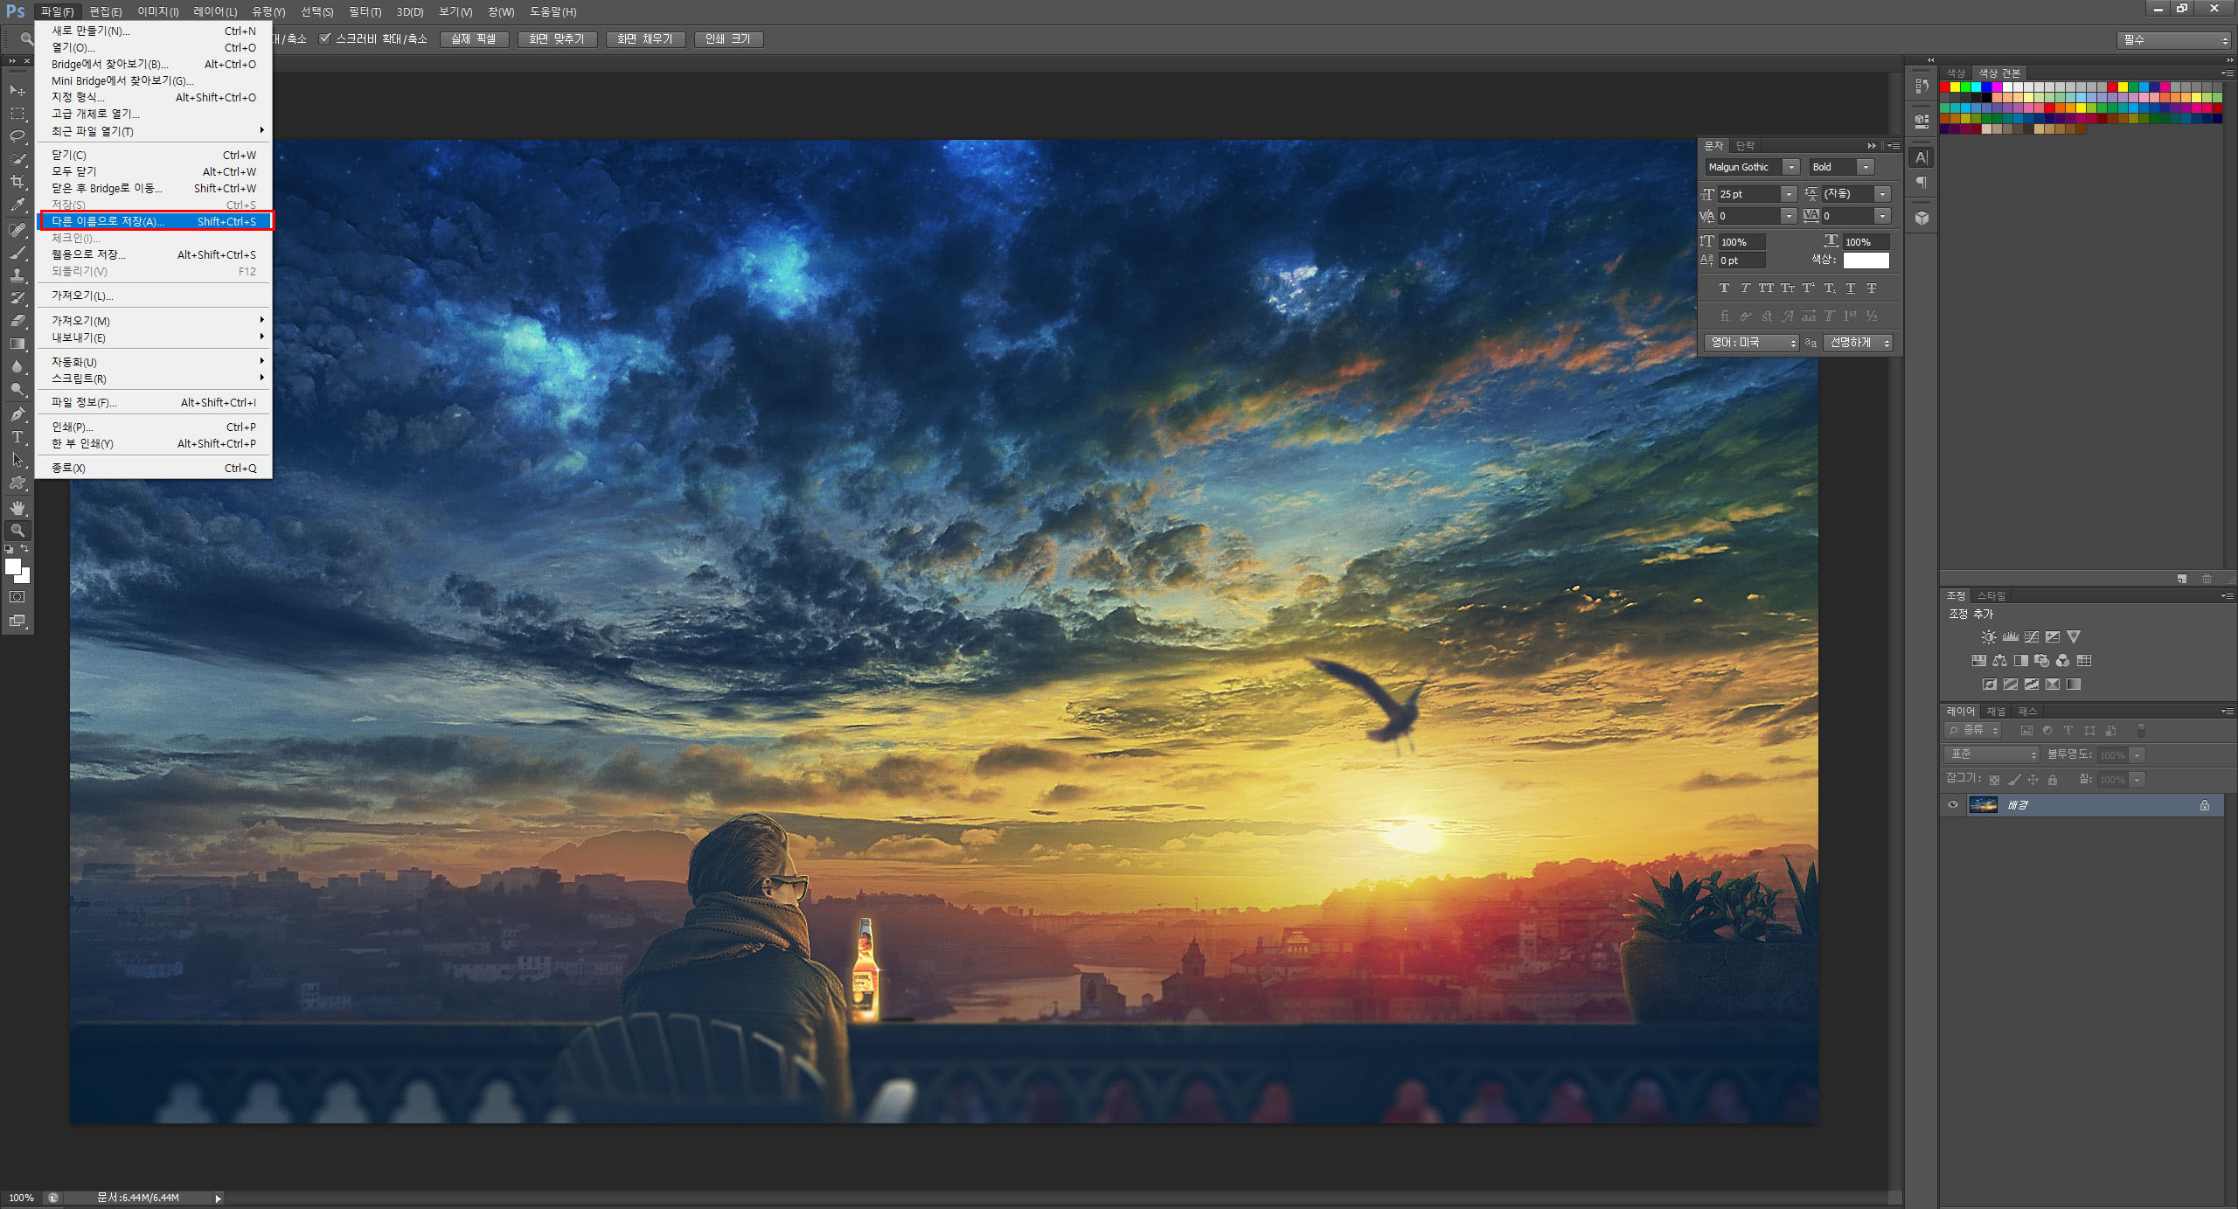2238x1209 pixels.
Task: Click the 실제 픽셀 button
Action: [474, 39]
